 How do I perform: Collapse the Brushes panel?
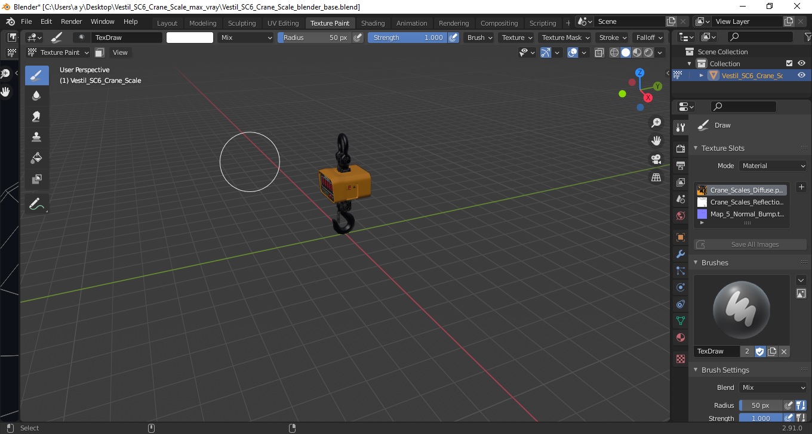pos(695,262)
